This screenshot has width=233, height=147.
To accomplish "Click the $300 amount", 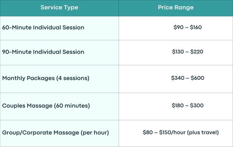I will pos(197,105).
